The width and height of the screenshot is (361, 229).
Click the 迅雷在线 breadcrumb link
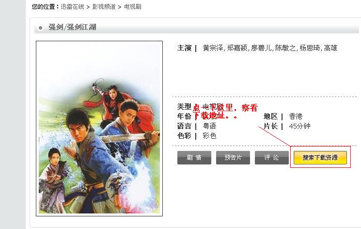coord(72,7)
